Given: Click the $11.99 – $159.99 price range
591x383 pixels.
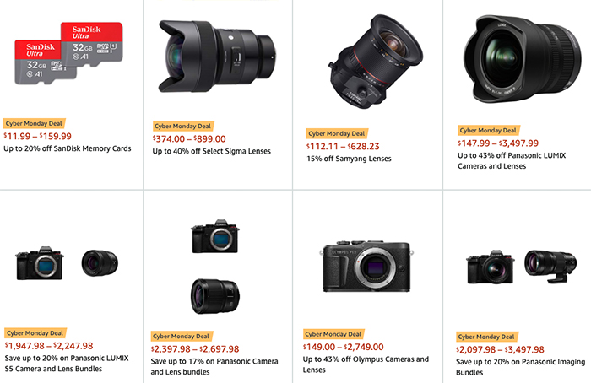Looking at the screenshot, I should tap(37, 136).
